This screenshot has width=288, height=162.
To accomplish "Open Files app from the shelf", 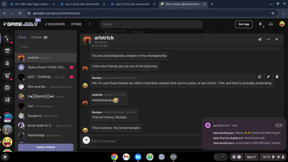I will pyautogui.click(x=138, y=157).
